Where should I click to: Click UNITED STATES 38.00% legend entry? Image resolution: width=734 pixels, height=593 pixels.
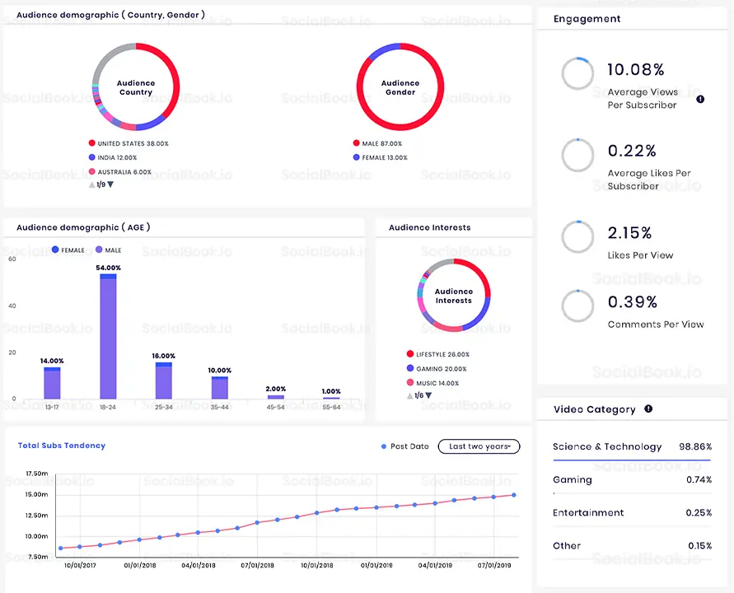click(x=128, y=143)
